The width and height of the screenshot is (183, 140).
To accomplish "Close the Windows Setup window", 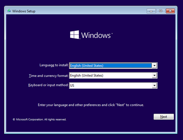I will click(x=170, y=11).
